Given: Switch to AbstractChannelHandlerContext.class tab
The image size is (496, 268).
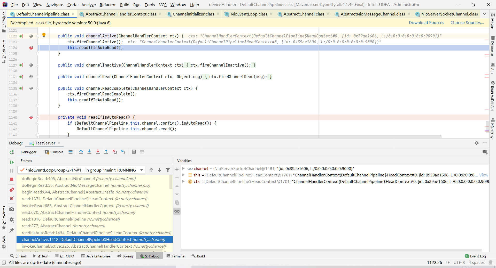Looking at the screenshot, I should point(121,14).
